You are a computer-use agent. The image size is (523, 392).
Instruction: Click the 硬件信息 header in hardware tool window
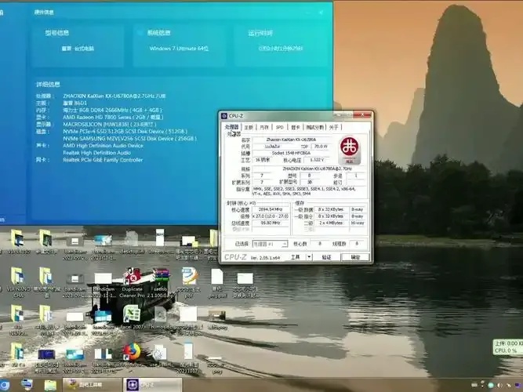point(44,13)
